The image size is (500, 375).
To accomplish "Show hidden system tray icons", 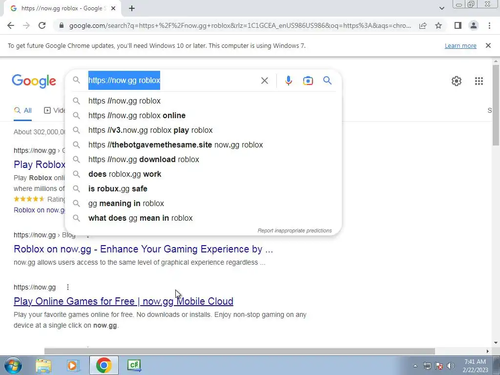I will pyautogui.click(x=415, y=366).
